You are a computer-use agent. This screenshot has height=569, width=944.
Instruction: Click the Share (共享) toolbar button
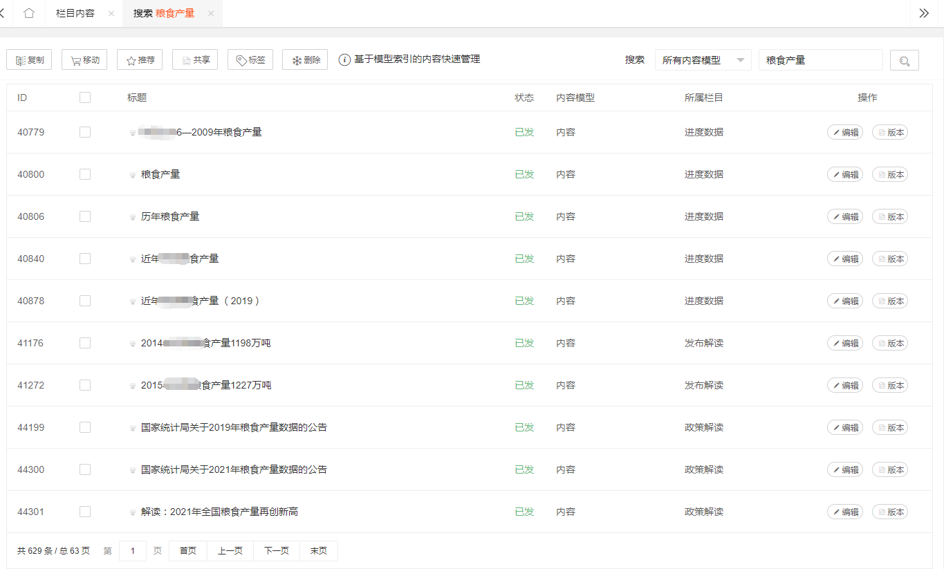point(195,60)
